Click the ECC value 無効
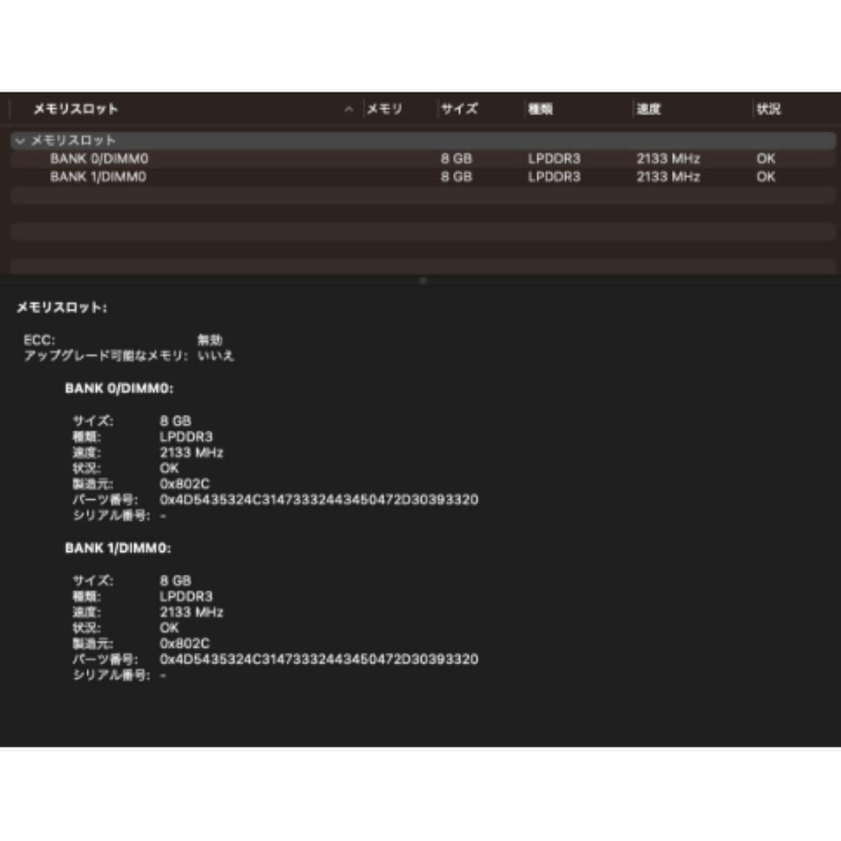Image resolution: width=841 pixels, height=841 pixels. (x=209, y=340)
